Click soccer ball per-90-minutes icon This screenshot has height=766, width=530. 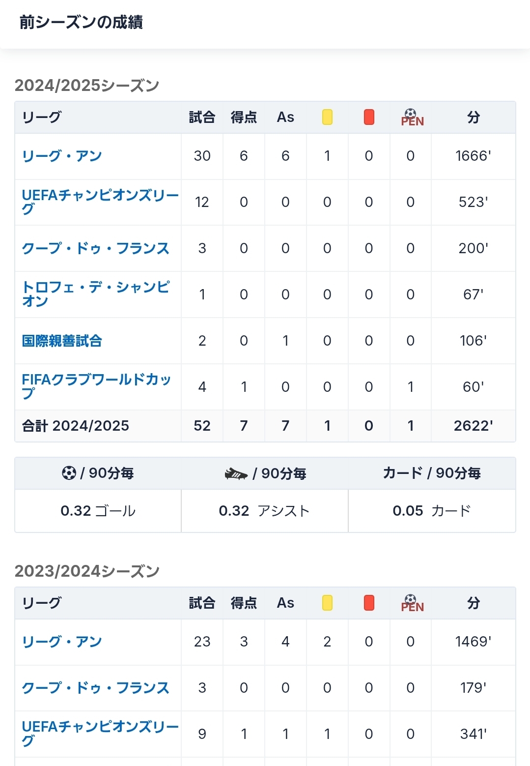[69, 473]
